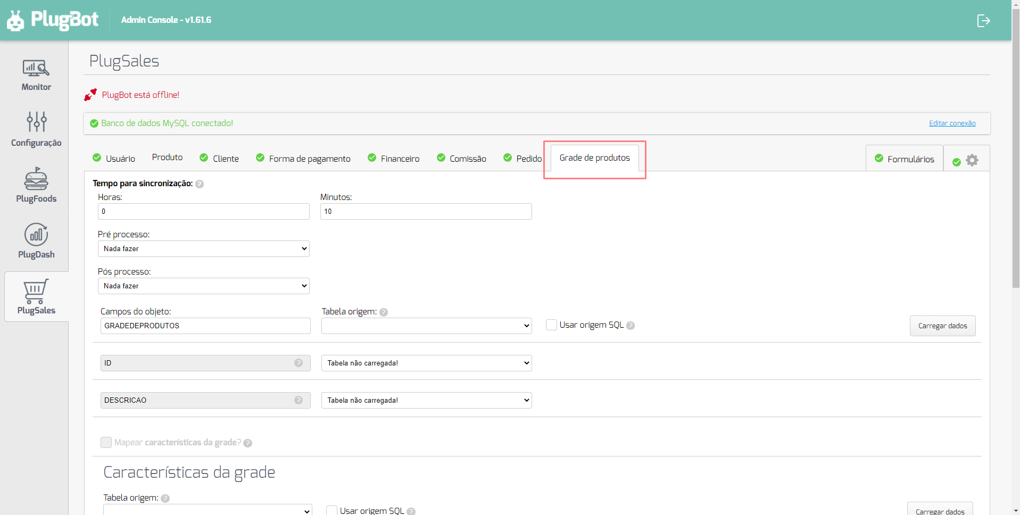1020x515 pixels.
Task: Show help for Características Tabela origem
Action: tap(165, 499)
